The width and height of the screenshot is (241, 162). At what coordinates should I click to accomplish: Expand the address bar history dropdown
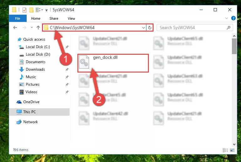(144, 28)
